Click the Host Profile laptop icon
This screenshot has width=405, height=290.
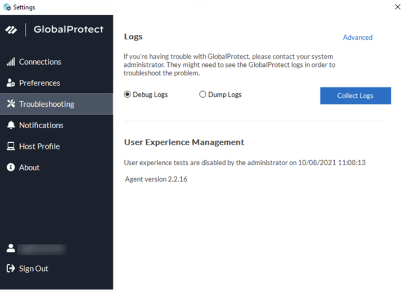pyautogui.click(x=10, y=147)
